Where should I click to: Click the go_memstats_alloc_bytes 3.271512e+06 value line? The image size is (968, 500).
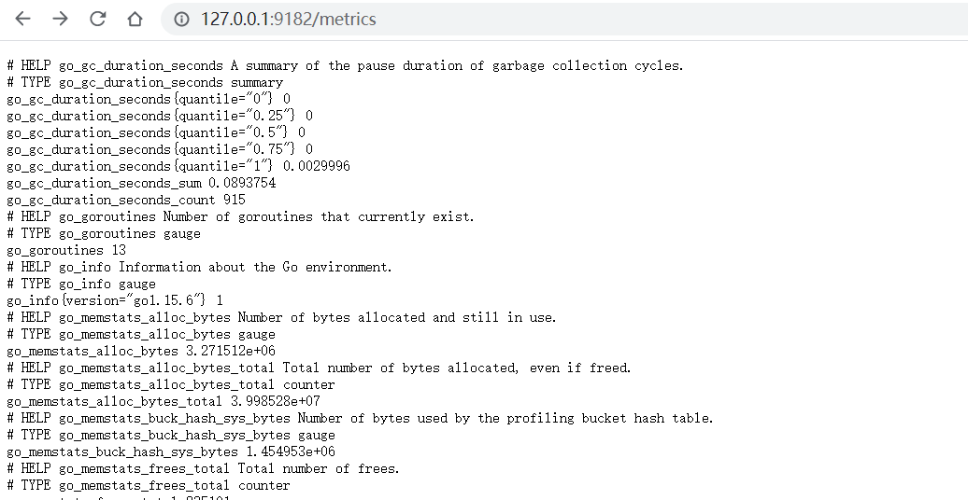(x=141, y=351)
